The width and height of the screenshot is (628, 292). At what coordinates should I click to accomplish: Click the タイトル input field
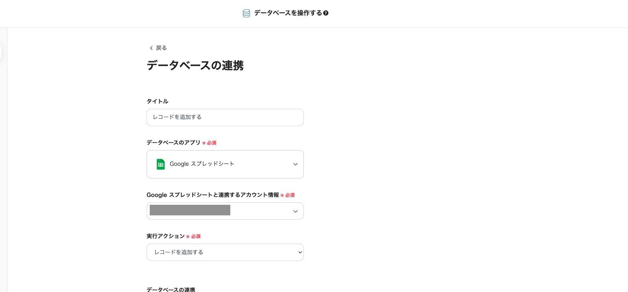(225, 118)
